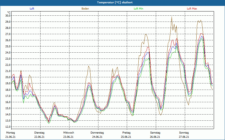Click the date 27.06.21

pos(184,137)
